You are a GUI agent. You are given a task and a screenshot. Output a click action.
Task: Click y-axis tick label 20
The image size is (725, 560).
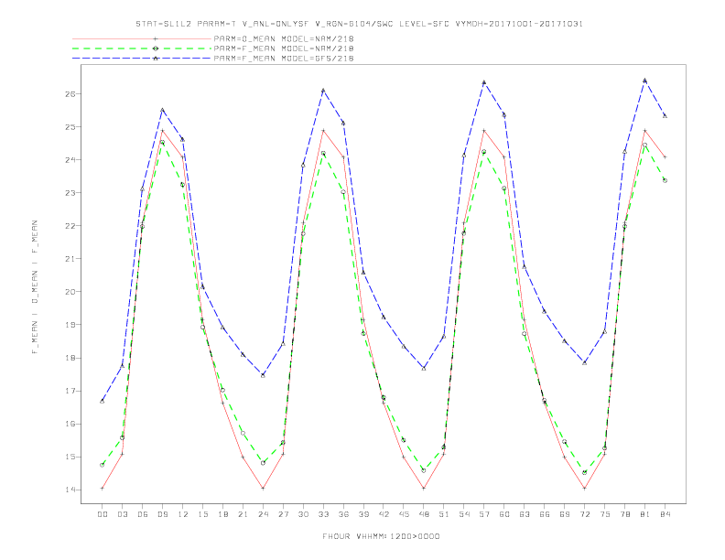point(70,292)
